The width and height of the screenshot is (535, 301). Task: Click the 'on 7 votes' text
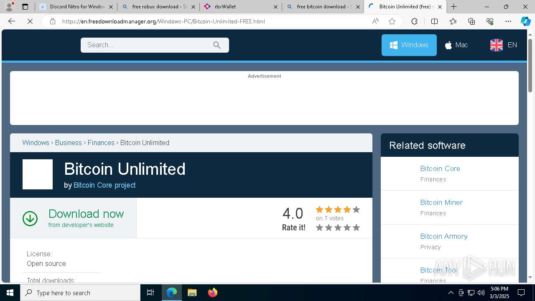pyautogui.click(x=330, y=218)
